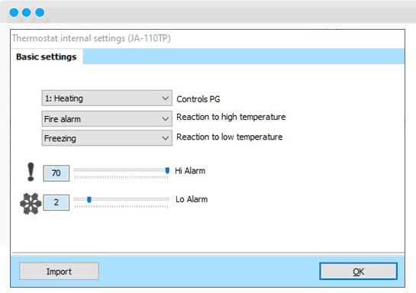Click the Hi Alarm value field showing 70
The image size is (416, 293).
tap(56, 173)
